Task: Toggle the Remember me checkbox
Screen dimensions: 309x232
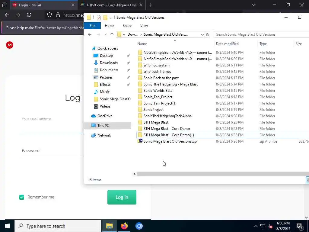Action: pos(22,197)
